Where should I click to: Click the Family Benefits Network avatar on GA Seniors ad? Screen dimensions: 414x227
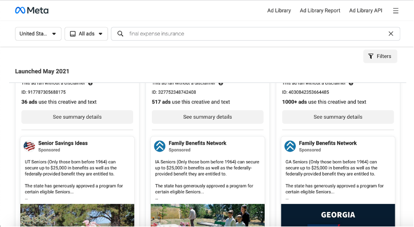pyautogui.click(x=290, y=146)
